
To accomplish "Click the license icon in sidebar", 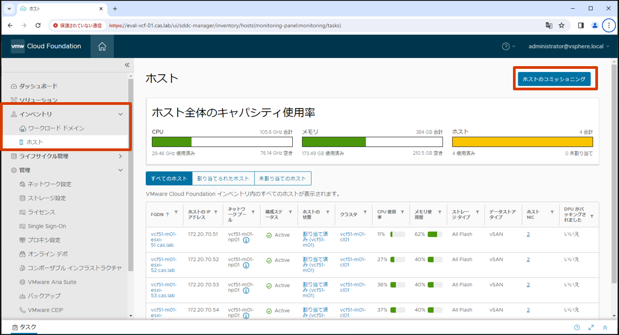I will click(23, 212).
